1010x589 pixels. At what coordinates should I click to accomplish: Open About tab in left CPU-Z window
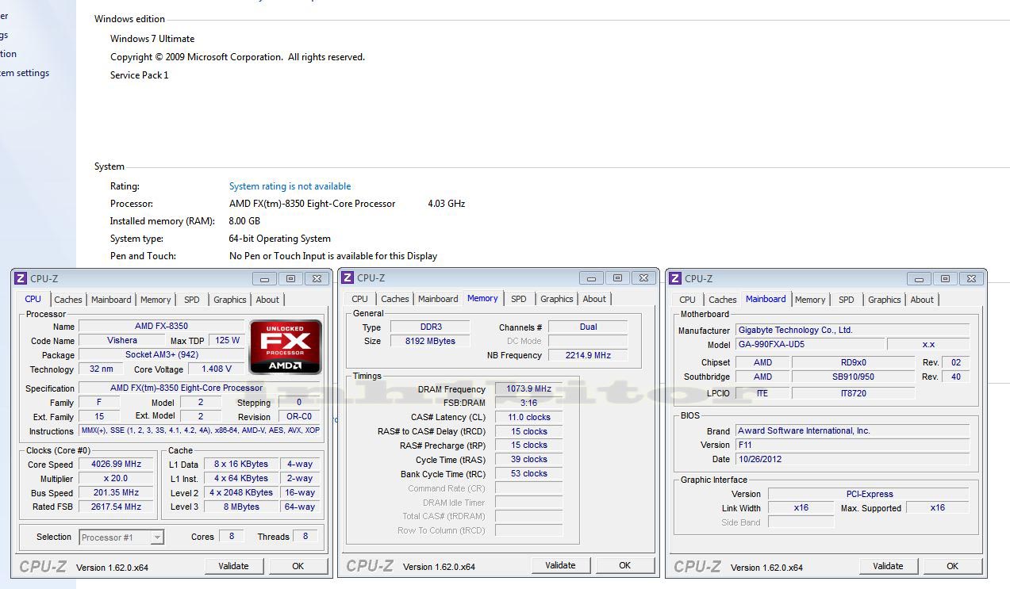click(x=267, y=300)
